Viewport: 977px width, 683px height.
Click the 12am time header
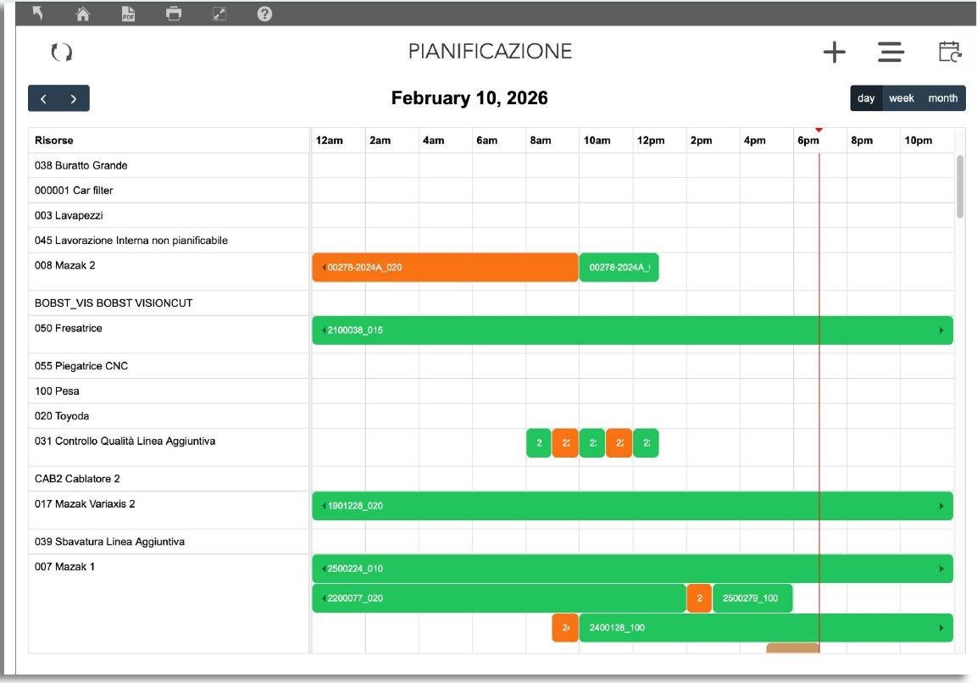click(x=329, y=140)
